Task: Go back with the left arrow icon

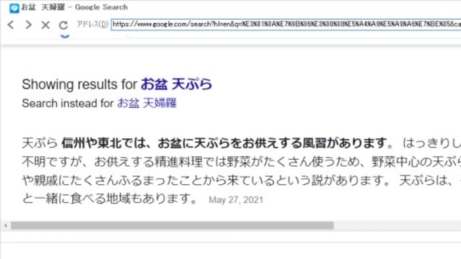Action: [x=11, y=25]
